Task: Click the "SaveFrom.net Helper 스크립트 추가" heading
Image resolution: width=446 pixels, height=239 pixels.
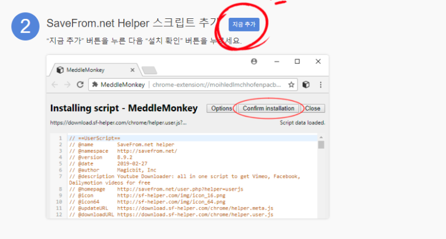Action: pos(133,23)
